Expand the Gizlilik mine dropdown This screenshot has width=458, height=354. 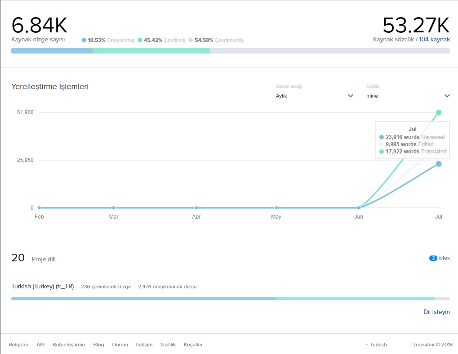click(x=408, y=96)
